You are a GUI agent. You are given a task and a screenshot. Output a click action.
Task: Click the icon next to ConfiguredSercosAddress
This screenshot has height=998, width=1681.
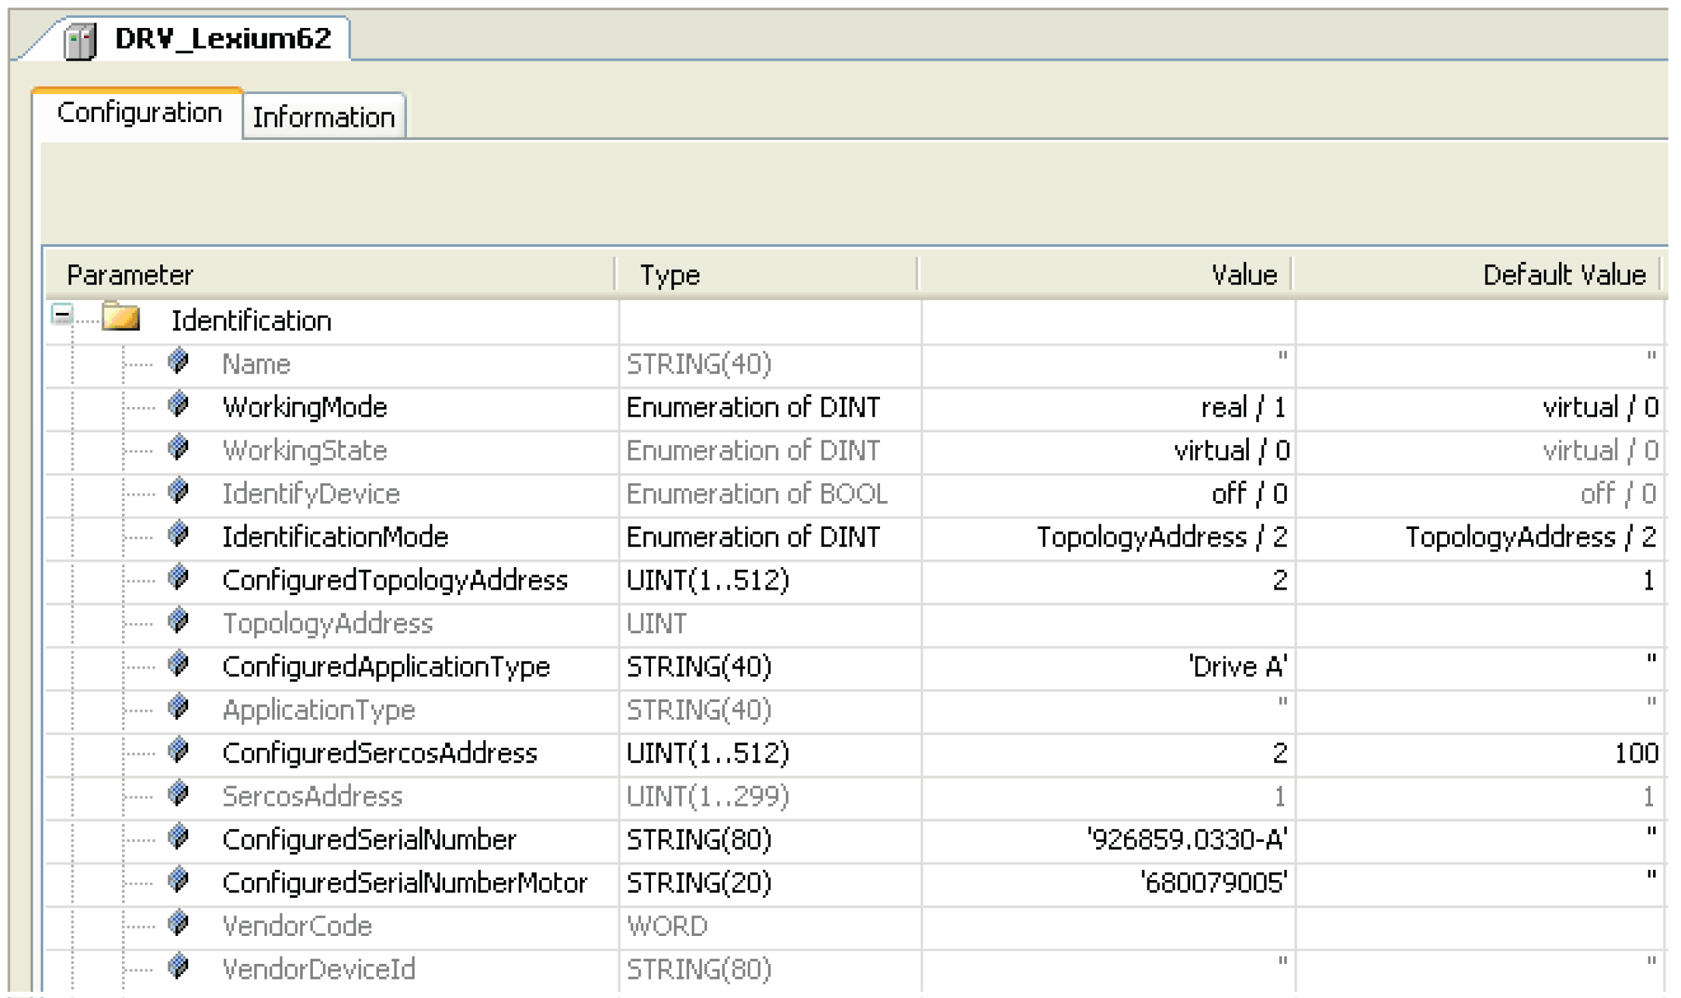click(178, 750)
